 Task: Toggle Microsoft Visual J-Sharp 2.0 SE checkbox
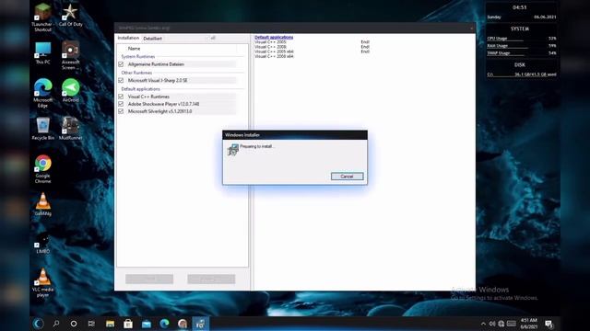[x=121, y=80]
